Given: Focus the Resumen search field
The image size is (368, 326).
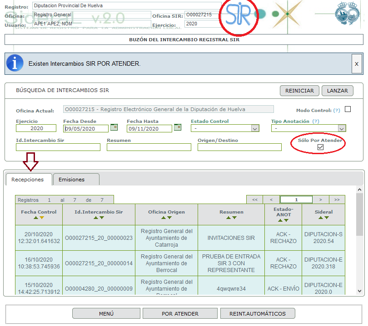Looking at the screenshot, I should coord(149,147).
